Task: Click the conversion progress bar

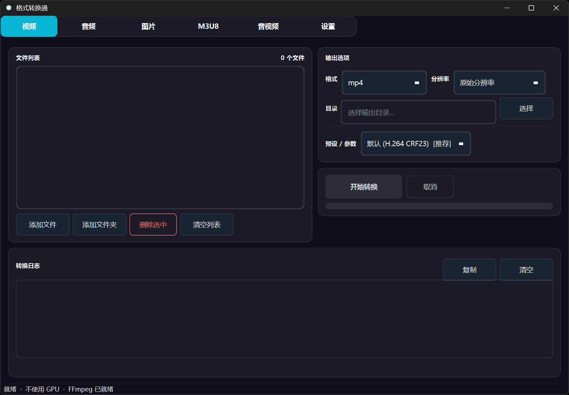Action: point(439,206)
